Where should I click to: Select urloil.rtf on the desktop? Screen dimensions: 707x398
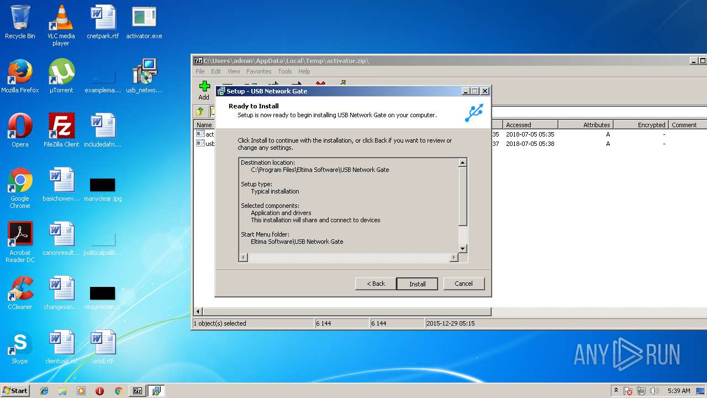click(103, 347)
